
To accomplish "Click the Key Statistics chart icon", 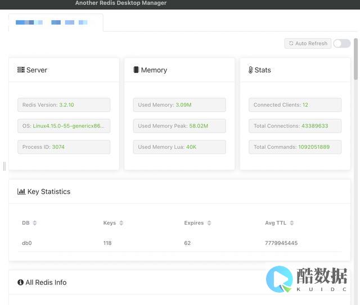I will tap(21, 192).
